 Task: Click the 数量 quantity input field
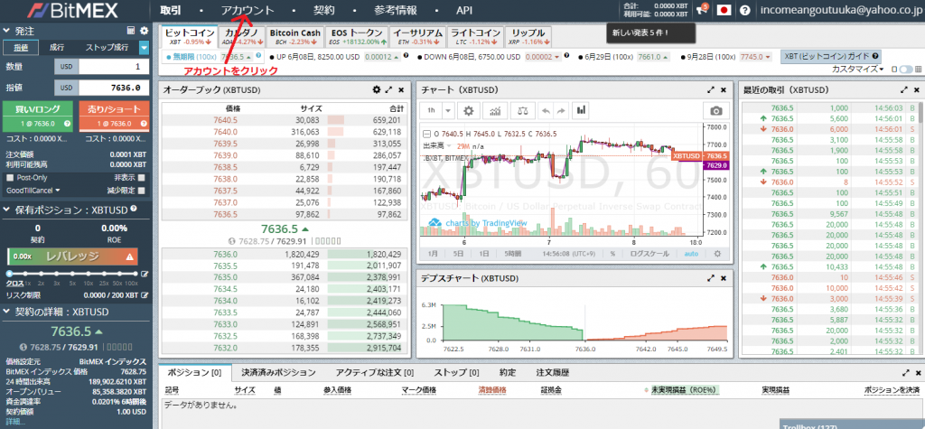coord(114,67)
